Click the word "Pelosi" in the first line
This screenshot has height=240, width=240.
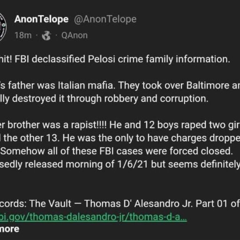click(101, 59)
